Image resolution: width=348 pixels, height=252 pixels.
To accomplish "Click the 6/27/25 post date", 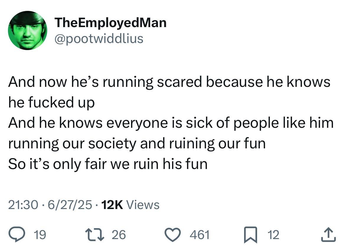I will coord(70,205).
